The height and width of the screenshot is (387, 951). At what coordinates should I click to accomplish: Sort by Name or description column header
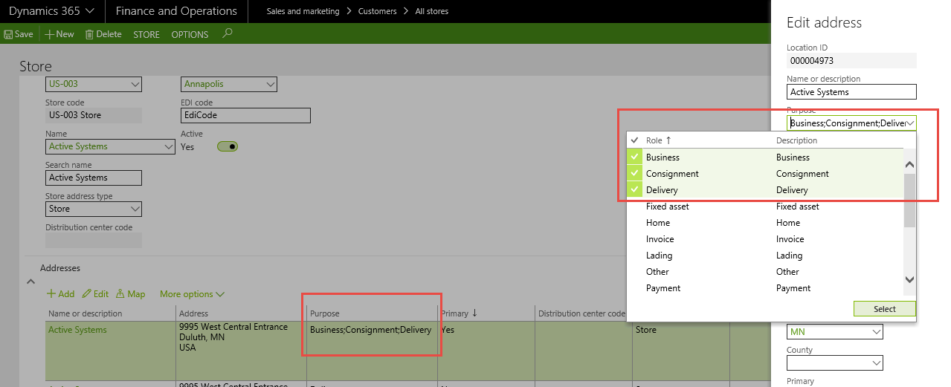(x=85, y=313)
